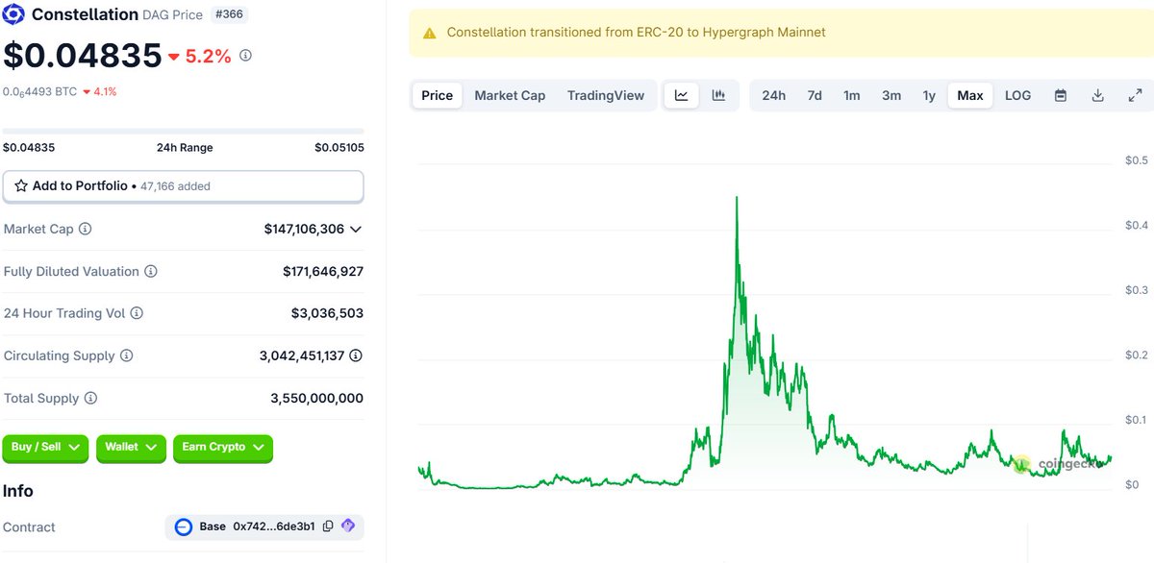Viewport: 1154px width, 563px height.
Task: Open the calendar date range picker
Action: [1061, 95]
